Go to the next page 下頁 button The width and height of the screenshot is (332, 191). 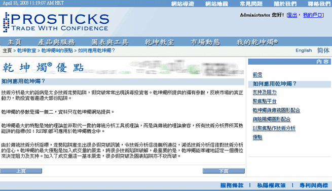point(224,171)
